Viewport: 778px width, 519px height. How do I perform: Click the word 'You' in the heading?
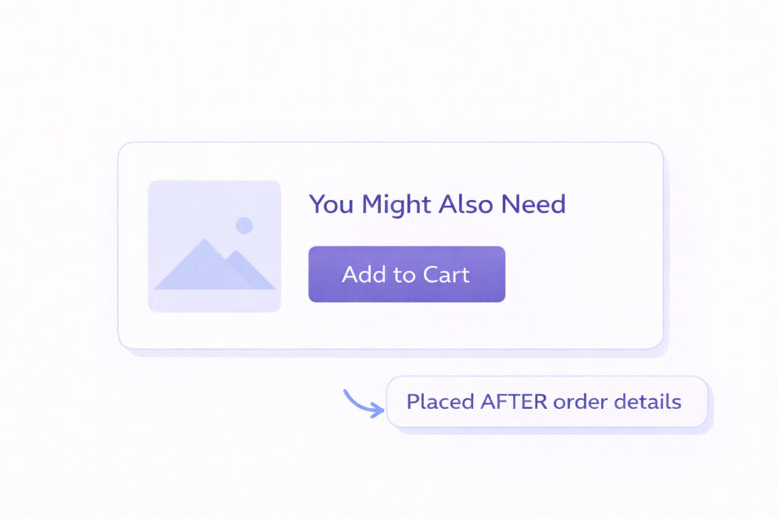(x=331, y=204)
